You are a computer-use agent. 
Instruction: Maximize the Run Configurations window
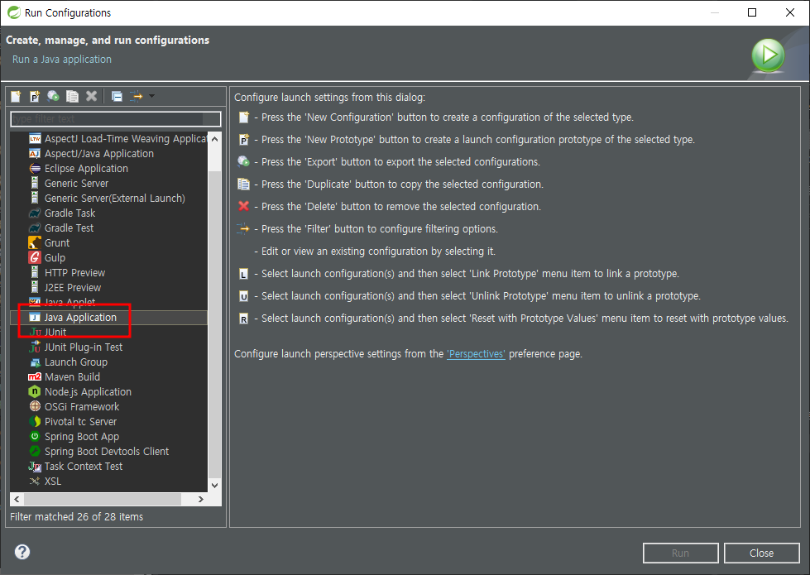coord(752,12)
